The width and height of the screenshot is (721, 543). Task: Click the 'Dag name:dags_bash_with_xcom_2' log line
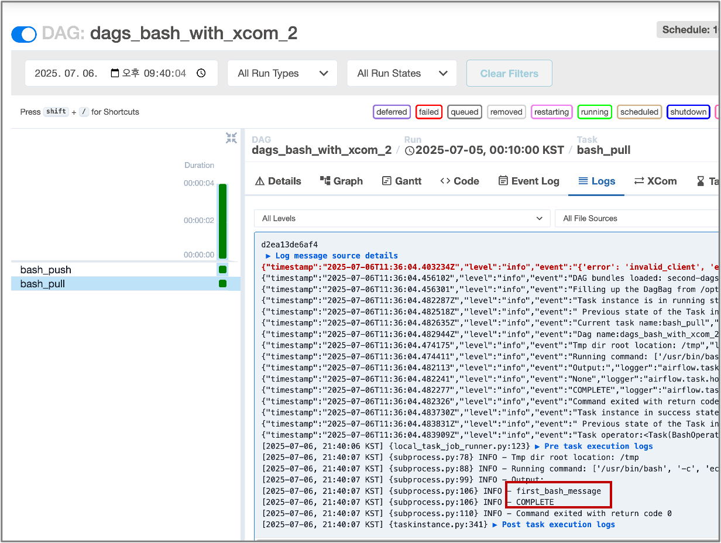(x=490, y=334)
